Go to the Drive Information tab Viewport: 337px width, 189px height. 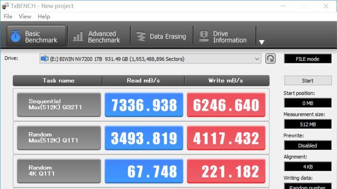pos(225,36)
